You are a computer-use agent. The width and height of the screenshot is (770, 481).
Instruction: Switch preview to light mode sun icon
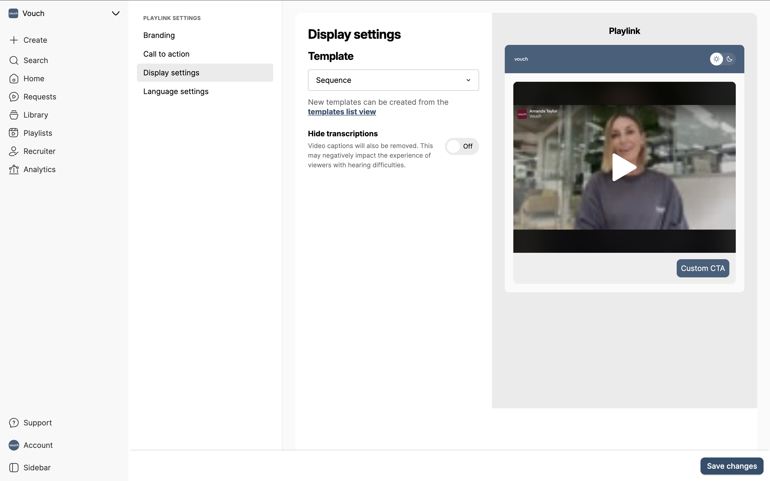(716, 59)
